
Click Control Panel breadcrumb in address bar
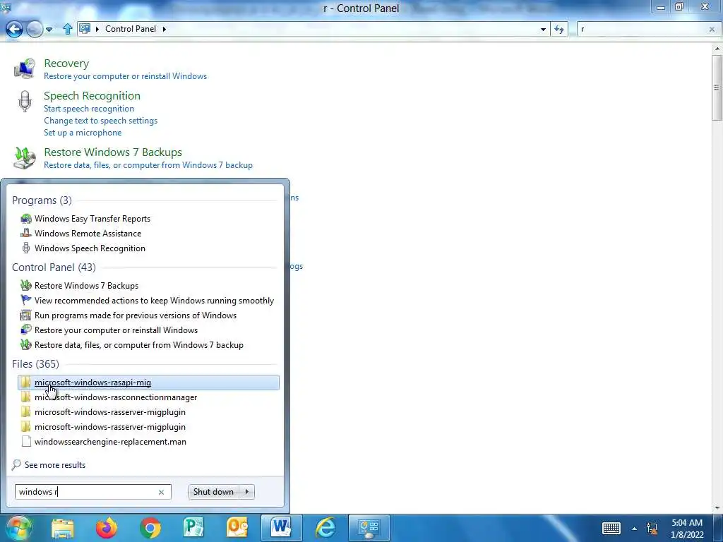click(131, 28)
